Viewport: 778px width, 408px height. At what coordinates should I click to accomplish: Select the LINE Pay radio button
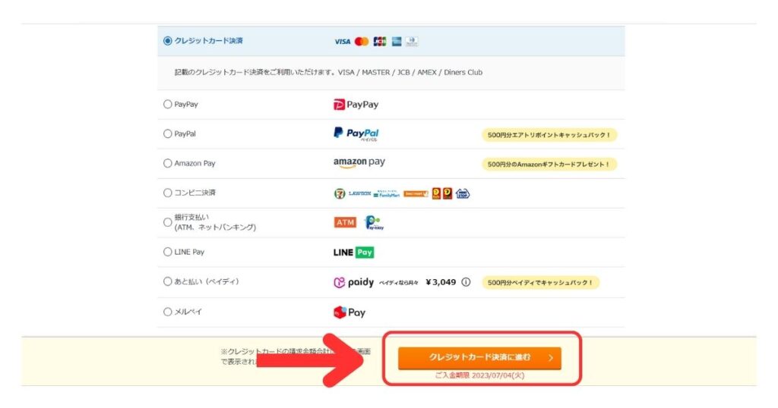coord(168,252)
